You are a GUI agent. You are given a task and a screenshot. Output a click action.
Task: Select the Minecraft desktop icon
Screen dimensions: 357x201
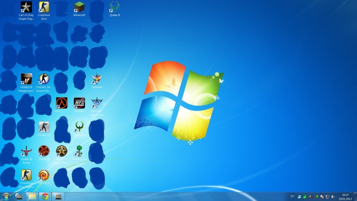(x=79, y=7)
